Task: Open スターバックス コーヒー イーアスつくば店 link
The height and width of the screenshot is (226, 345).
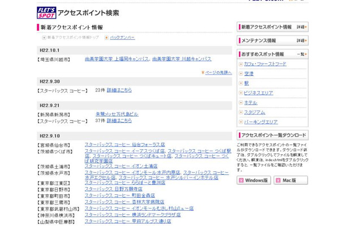Action: [124, 151]
